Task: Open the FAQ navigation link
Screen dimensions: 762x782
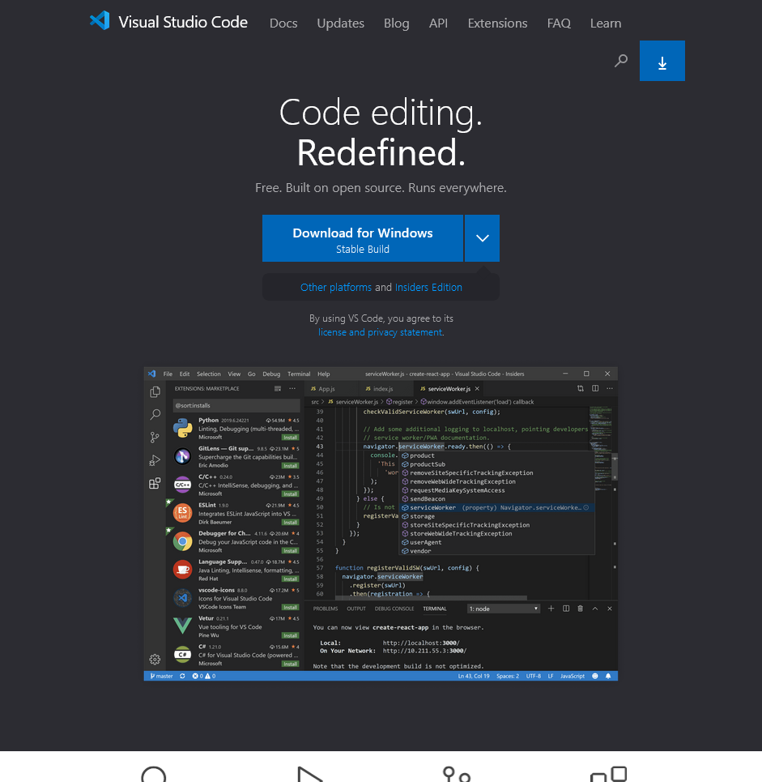Action: 559,24
